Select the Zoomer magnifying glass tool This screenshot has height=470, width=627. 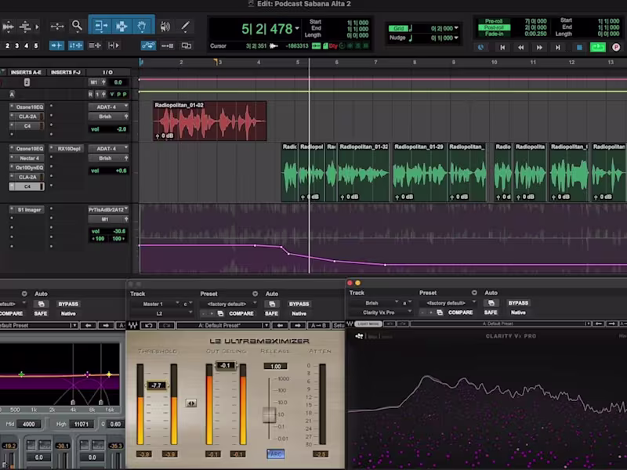click(x=77, y=26)
